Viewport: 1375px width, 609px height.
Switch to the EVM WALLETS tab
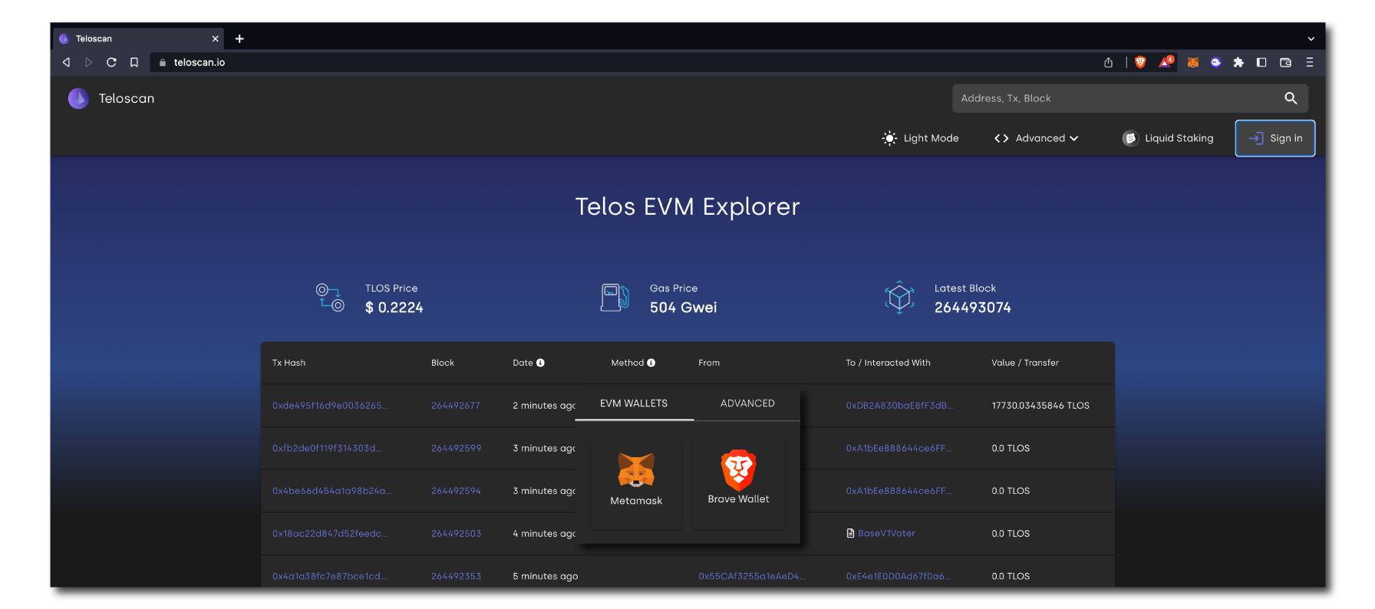pos(634,403)
